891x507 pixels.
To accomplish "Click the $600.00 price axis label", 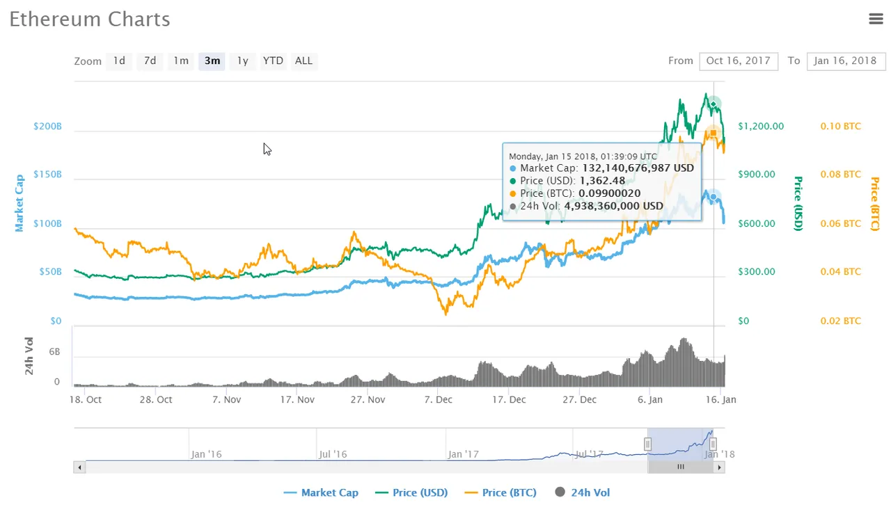I will tap(757, 224).
